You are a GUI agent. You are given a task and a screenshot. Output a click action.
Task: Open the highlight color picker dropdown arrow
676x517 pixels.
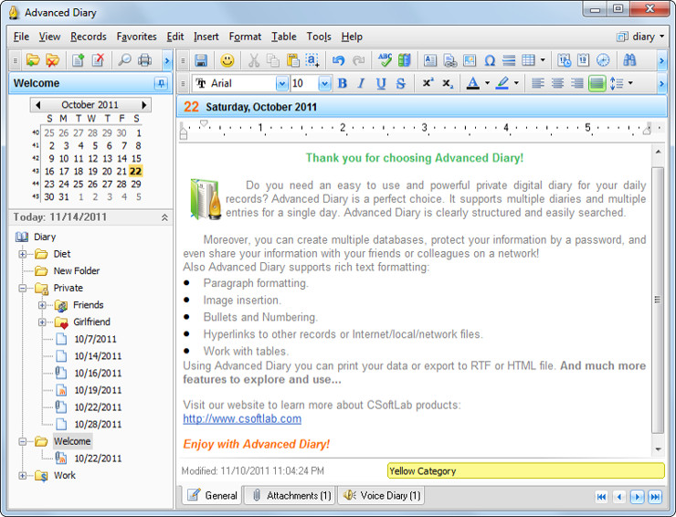click(516, 83)
